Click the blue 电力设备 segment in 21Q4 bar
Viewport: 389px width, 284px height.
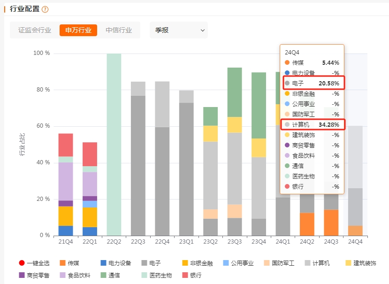coord(66,230)
